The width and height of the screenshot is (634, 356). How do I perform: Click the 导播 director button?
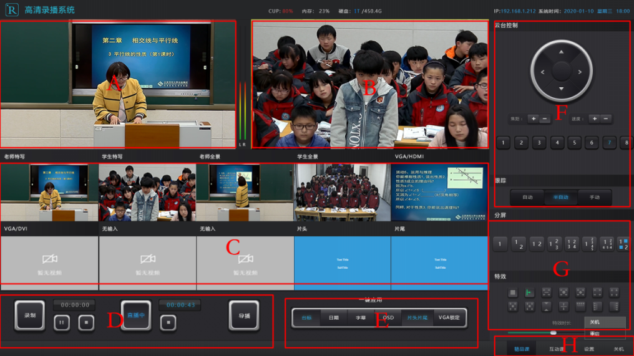244,315
